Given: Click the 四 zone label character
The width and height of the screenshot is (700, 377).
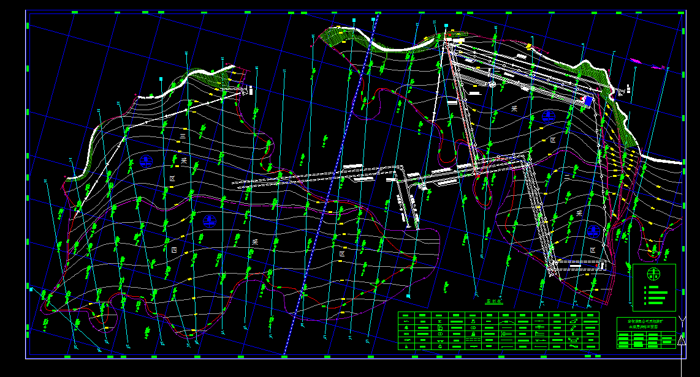Looking at the screenshot, I should [x=174, y=250].
